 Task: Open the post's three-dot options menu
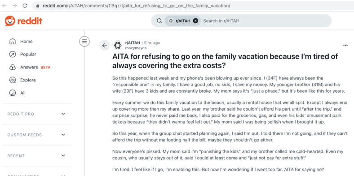345,45
